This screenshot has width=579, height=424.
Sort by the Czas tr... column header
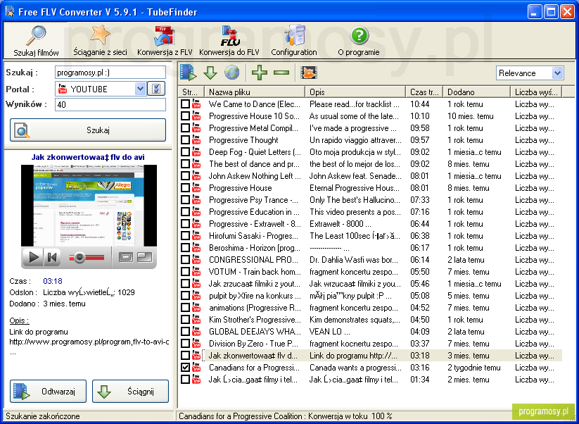pos(425,92)
